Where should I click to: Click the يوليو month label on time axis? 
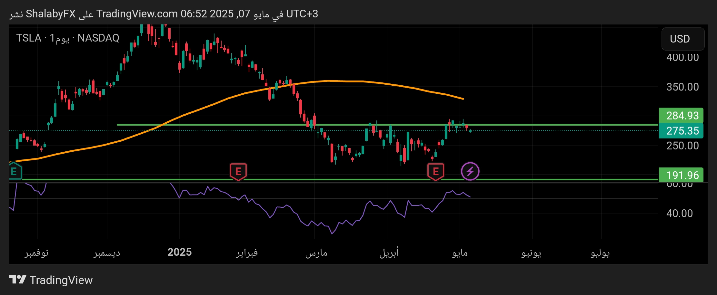[600, 253]
